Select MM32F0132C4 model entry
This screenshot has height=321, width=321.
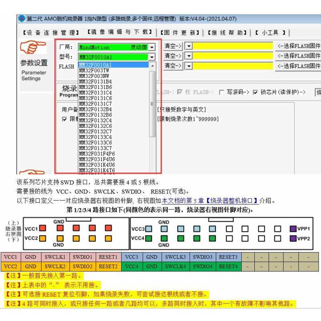[x=114, y=120]
